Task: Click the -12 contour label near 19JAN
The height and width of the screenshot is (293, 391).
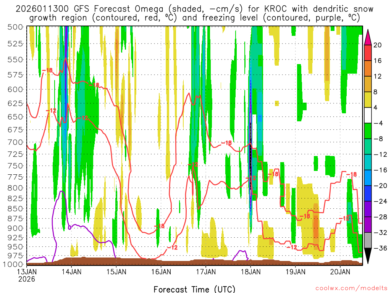Action: click(x=291, y=247)
